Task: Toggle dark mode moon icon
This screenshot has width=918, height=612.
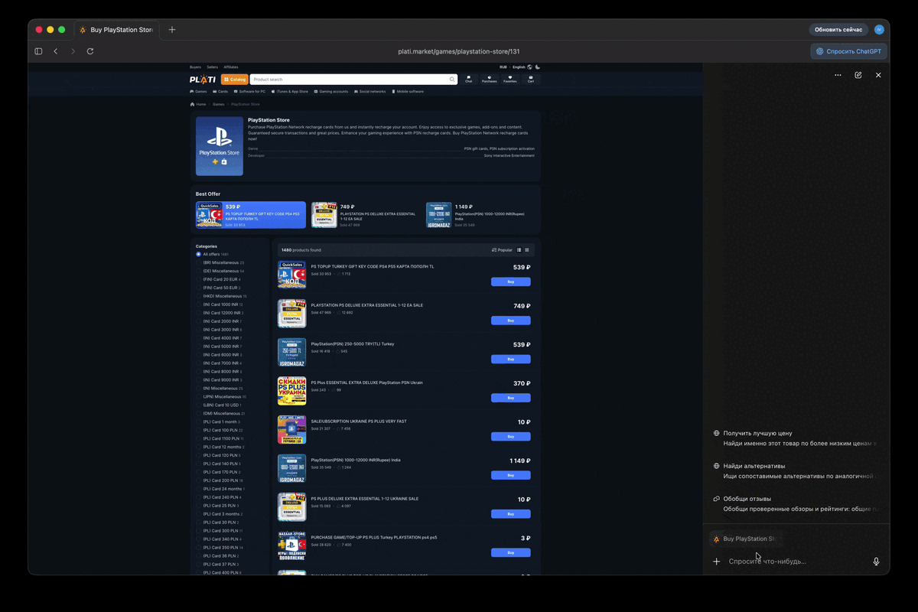Action: [x=538, y=67]
